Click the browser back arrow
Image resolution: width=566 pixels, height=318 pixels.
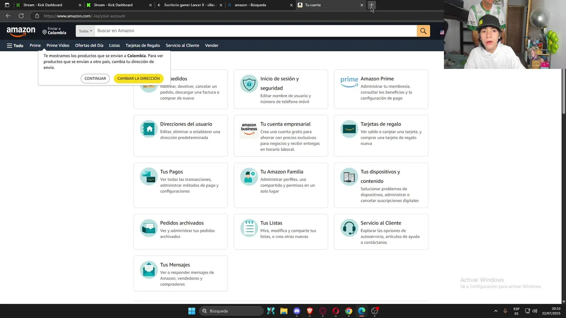tap(8, 16)
